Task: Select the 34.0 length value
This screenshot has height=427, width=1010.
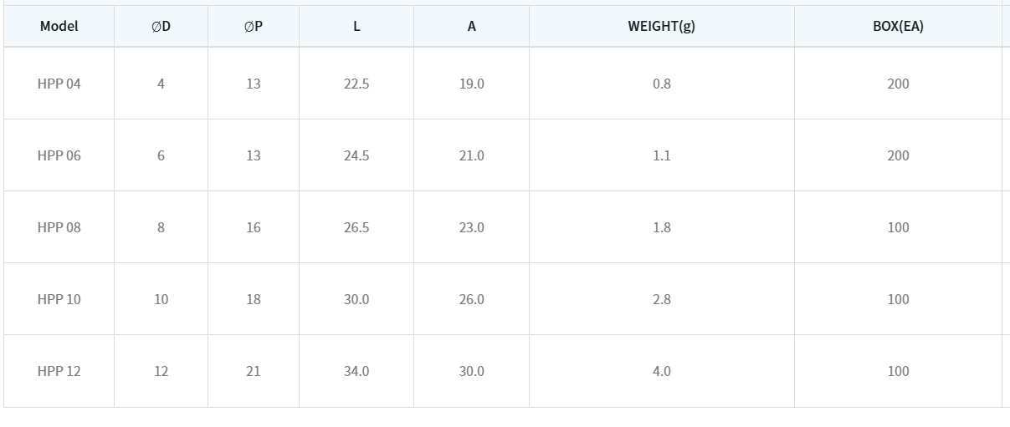Action: [x=356, y=371]
